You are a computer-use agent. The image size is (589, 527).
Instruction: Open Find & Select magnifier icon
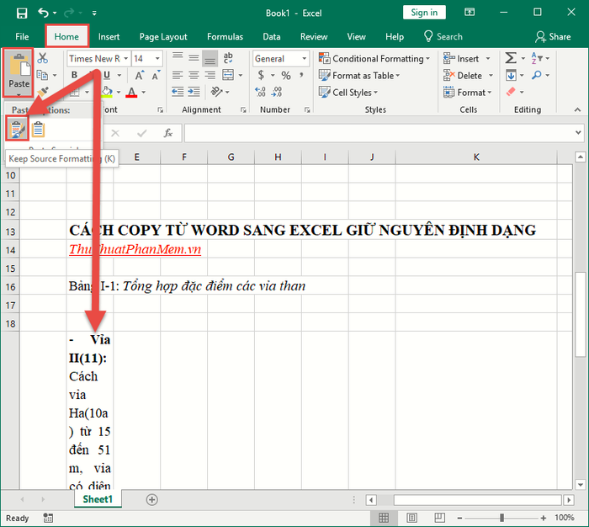[537, 75]
